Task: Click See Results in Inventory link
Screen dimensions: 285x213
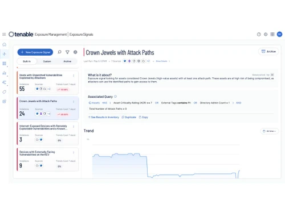Action: pyautogui.click(x=104, y=117)
